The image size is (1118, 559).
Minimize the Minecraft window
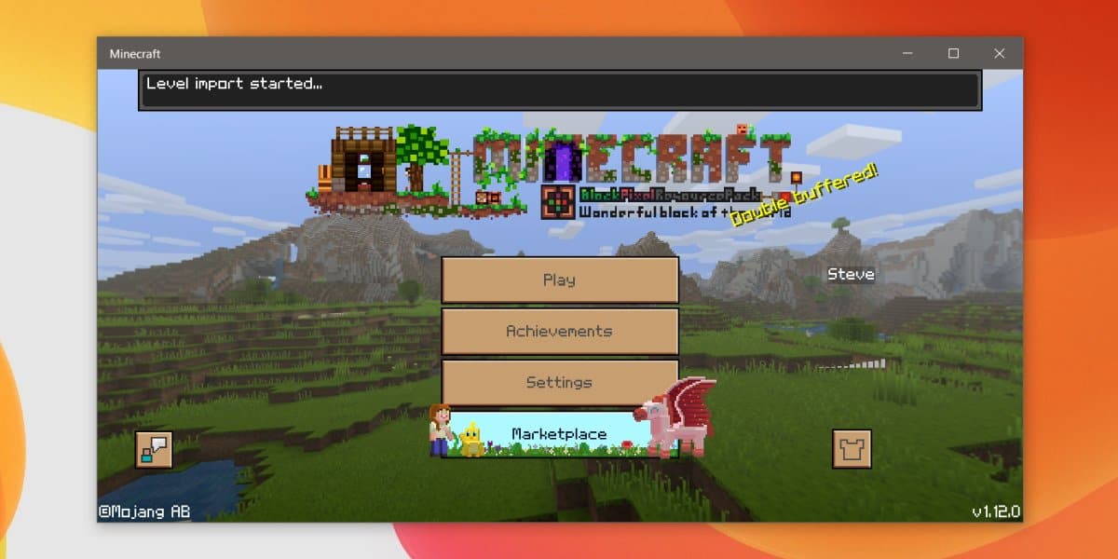(x=907, y=54)
